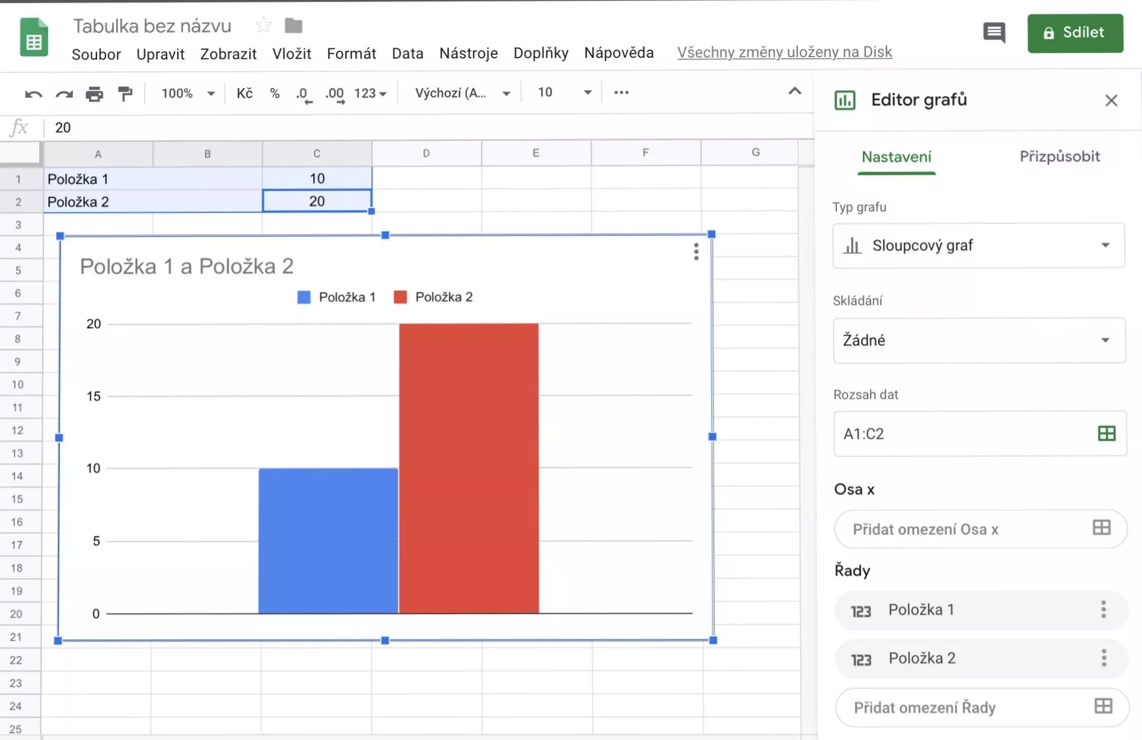Click the redo arrow in toolbar
This screenshot has height=740, width=1142.
pyautogui.click(x=64, y=94)
